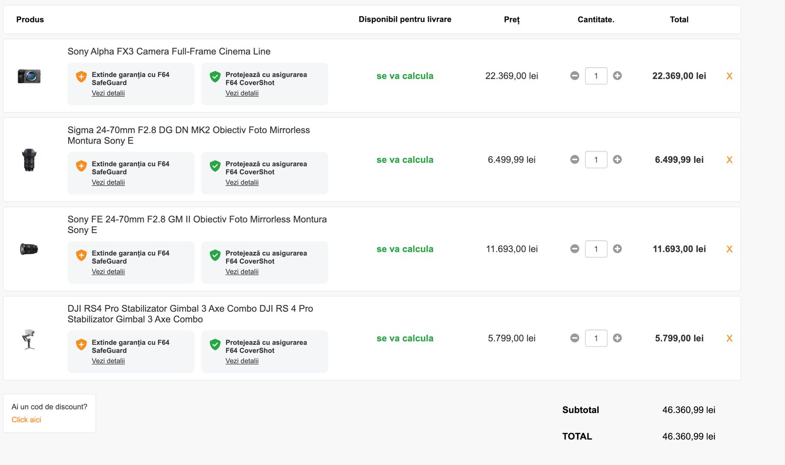This screenshot has width=785, height=465.
Task: Click quantity field for Sigma 24-70mm lens
Action: [x=596, y=160]
